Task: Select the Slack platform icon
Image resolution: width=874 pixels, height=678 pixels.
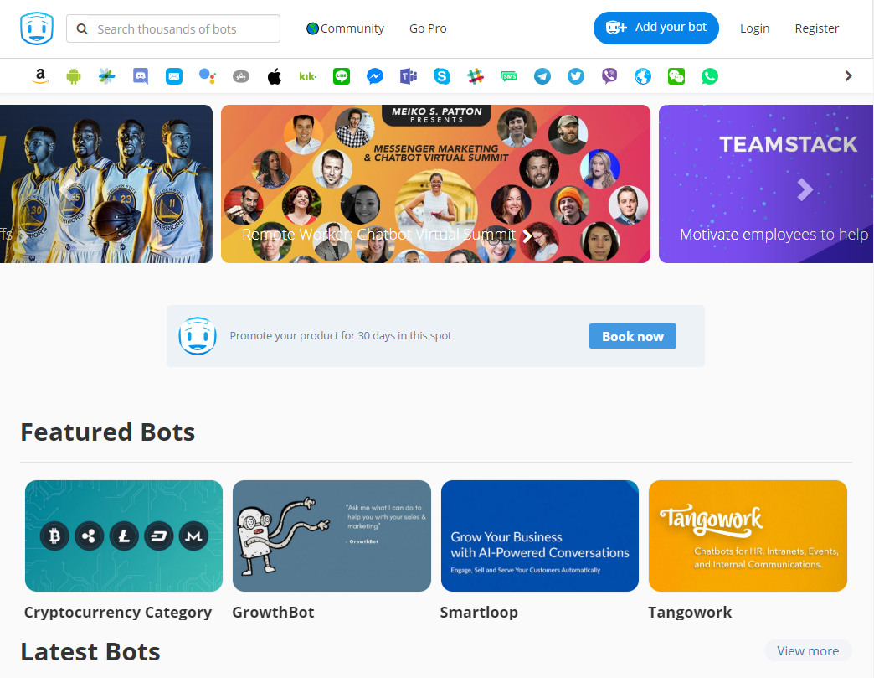Action: [x=476, y=75]
